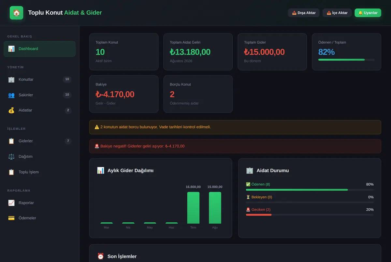
Task: Open the Sakinler people icon
Action: 11,95
